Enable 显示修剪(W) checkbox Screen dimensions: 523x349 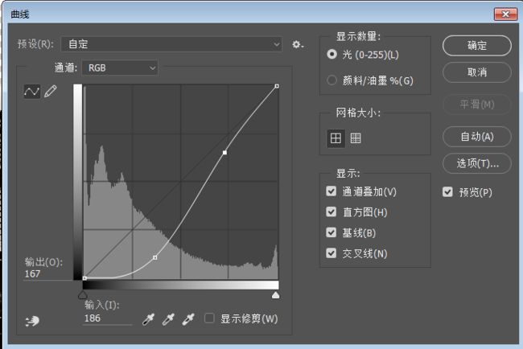(x=209, y=318)
